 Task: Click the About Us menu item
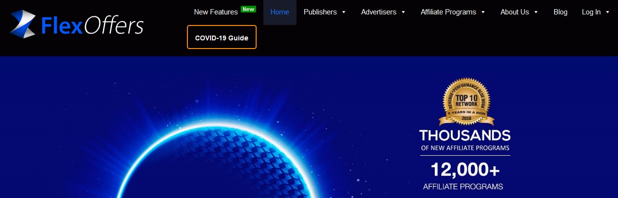coord(514,12)
